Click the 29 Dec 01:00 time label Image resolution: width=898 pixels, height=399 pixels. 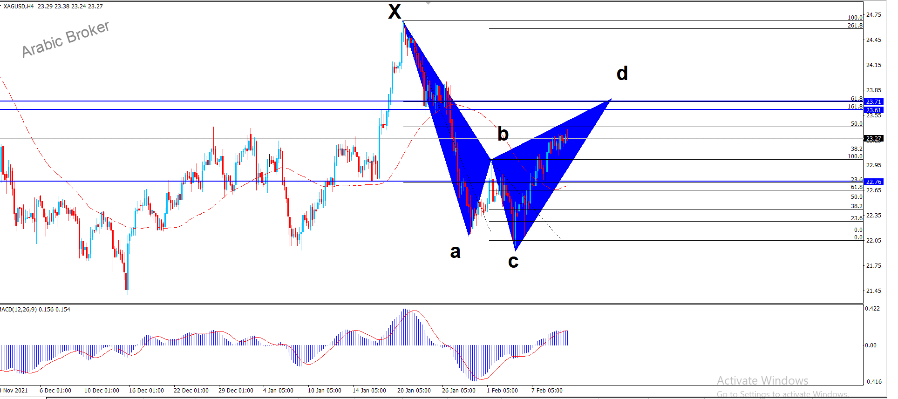pyautogui.click(x=236, y=391)
